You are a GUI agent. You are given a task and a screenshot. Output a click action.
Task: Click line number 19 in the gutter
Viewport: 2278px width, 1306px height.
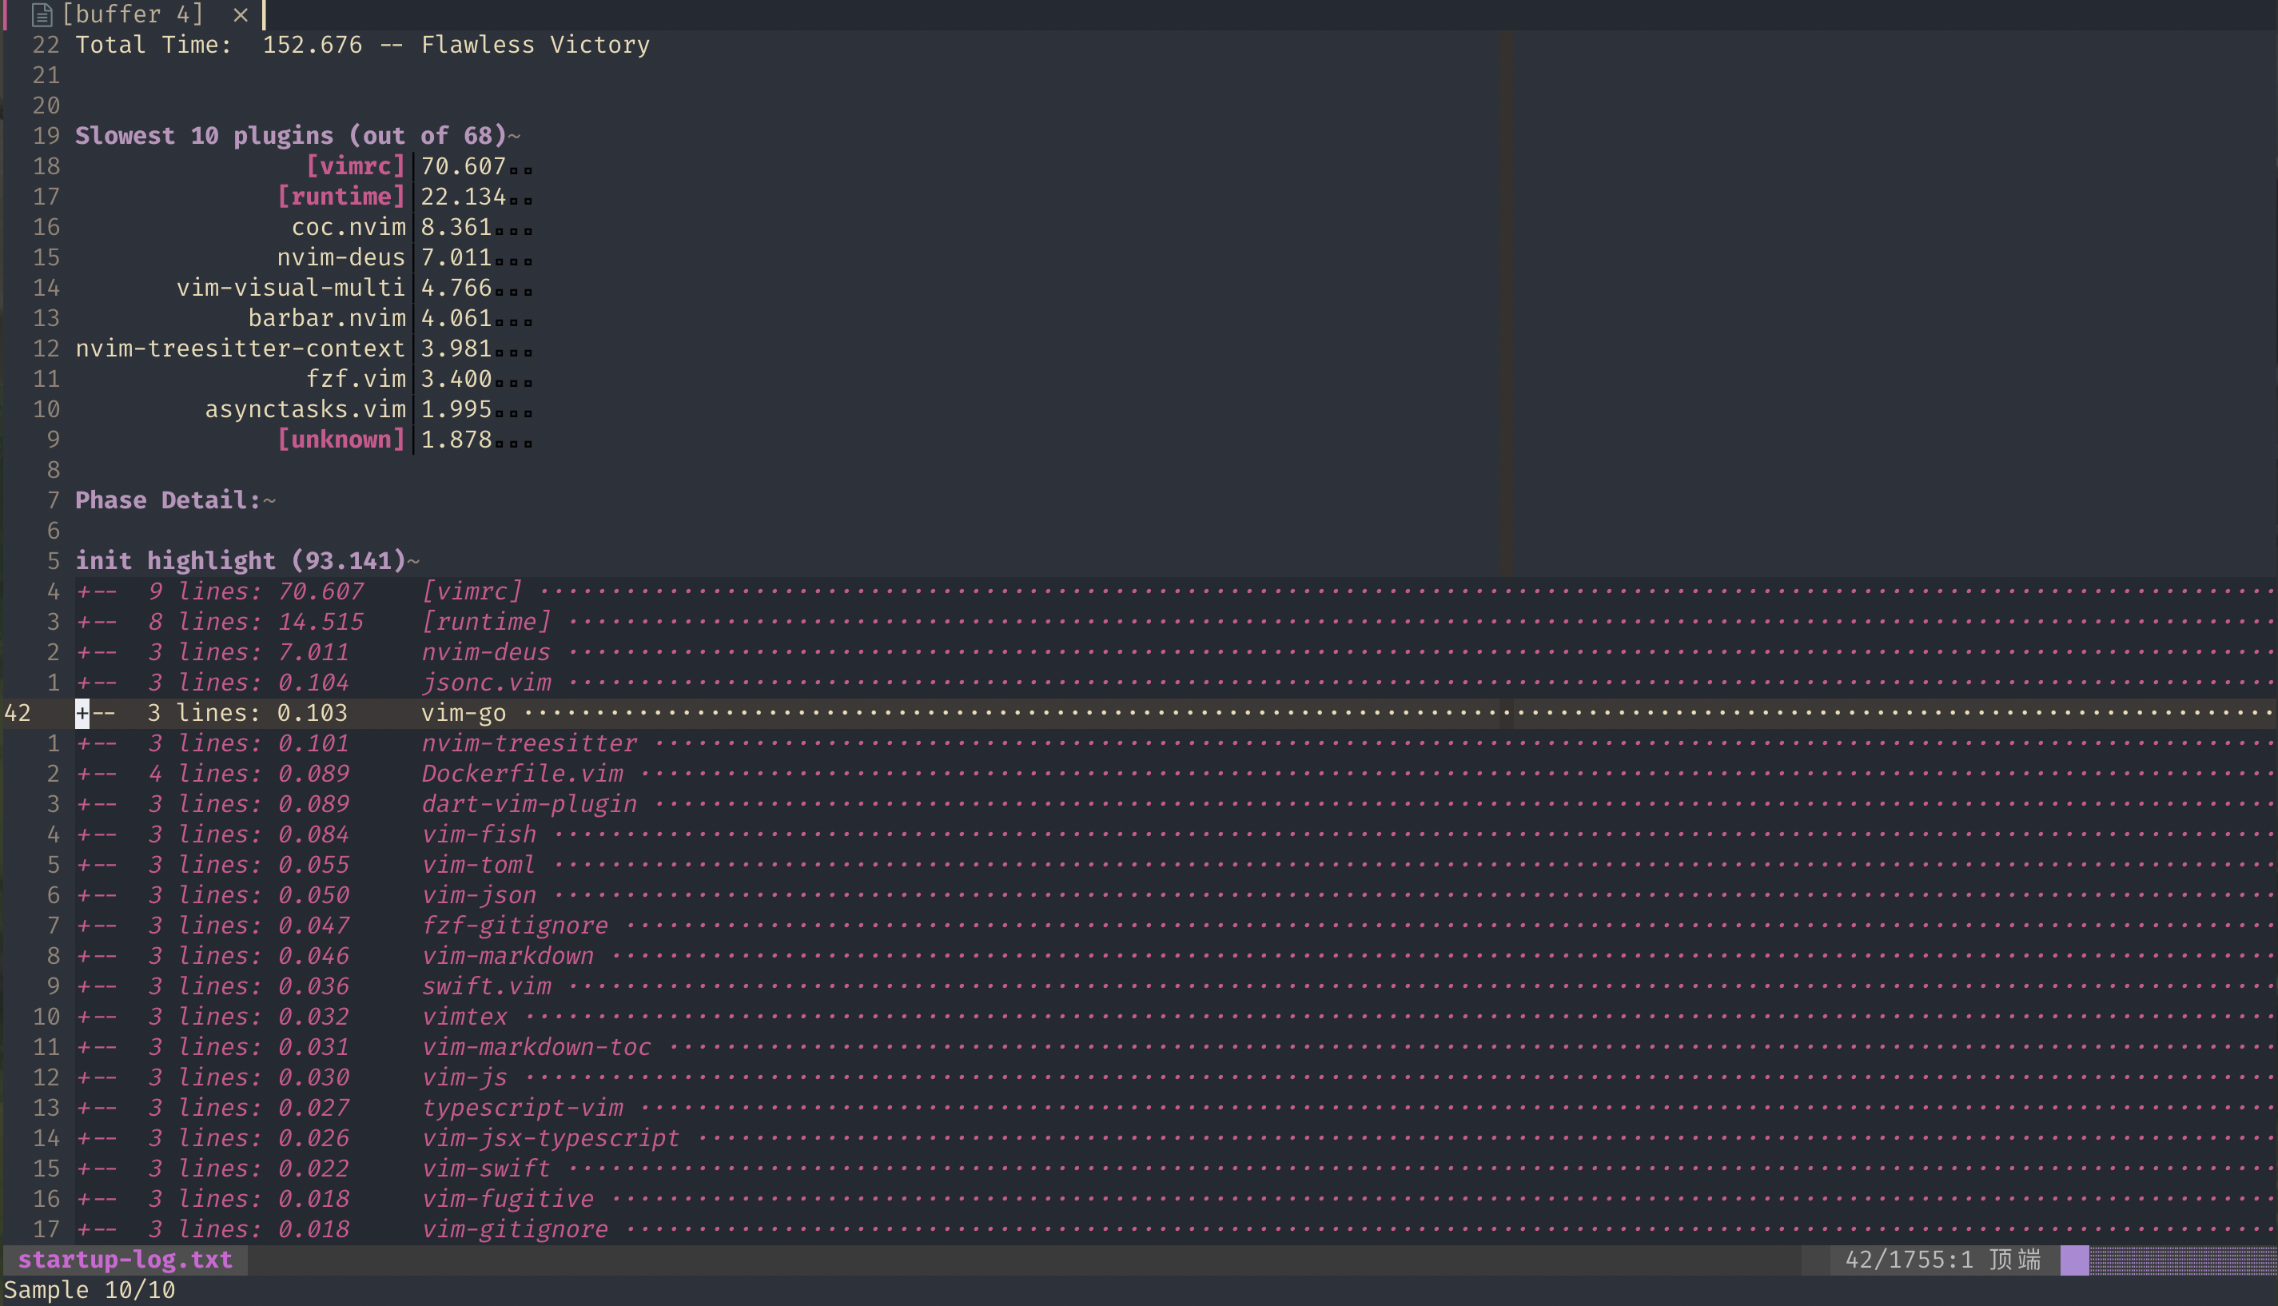[x=46, y=137]
